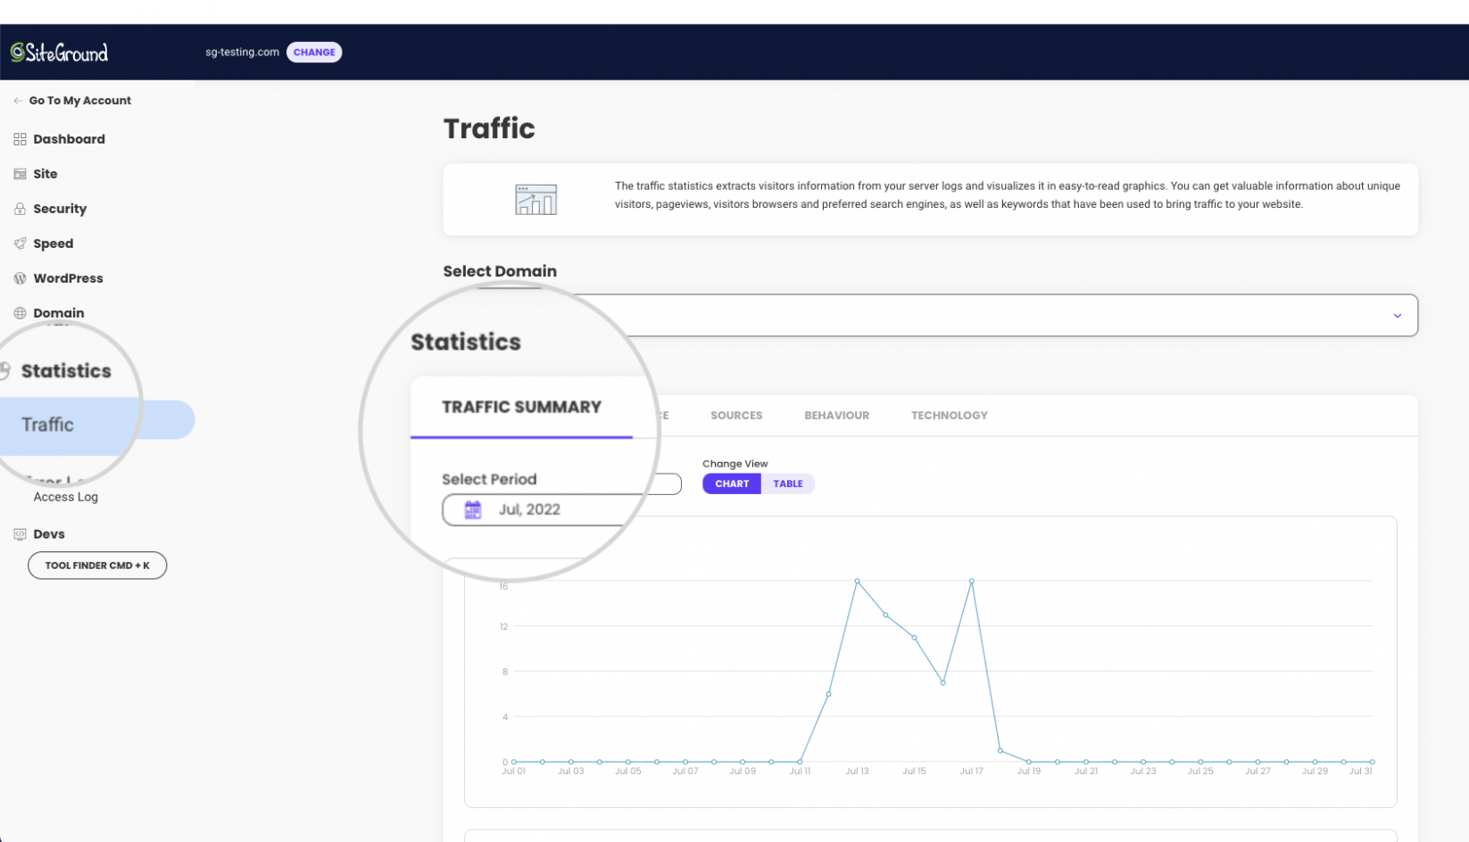This screenshot has width=1469, height=842.
Task: Expand the Security menu section
Action: [x=60, y=209]
